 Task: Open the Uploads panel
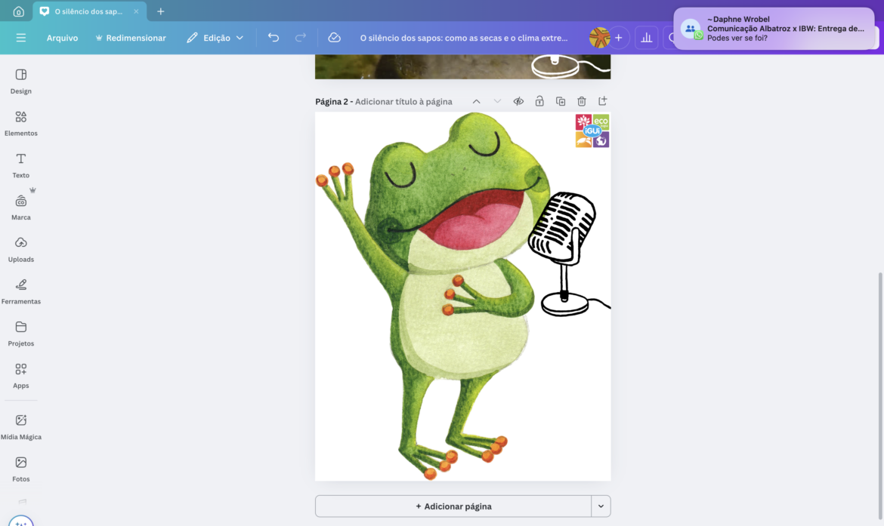coord(21,249)
